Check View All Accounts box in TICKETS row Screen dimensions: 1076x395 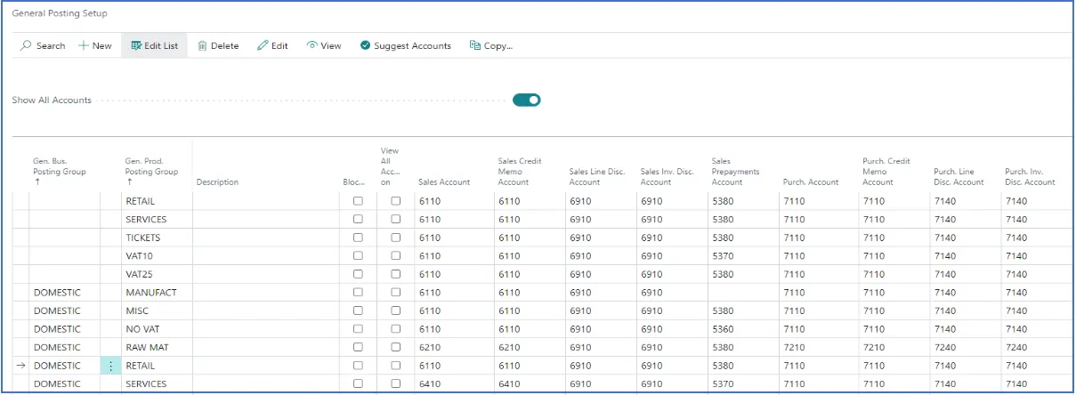coord(396,238)
